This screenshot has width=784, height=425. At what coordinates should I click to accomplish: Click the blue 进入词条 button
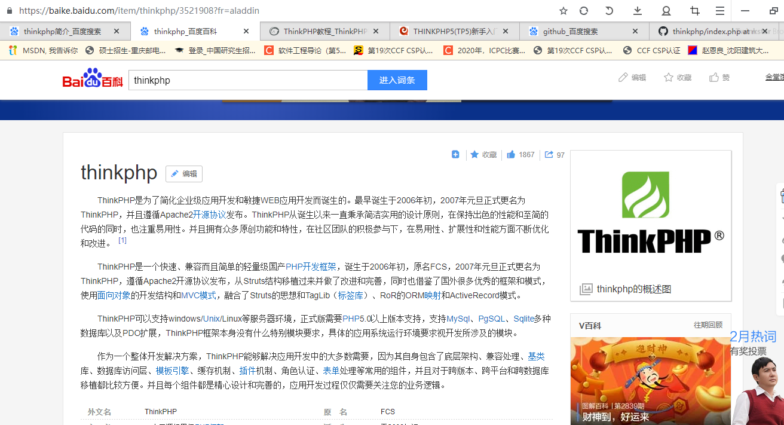point(397,80)
